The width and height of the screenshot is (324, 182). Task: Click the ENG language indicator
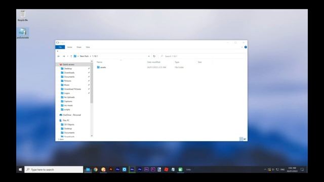[282, 170]
